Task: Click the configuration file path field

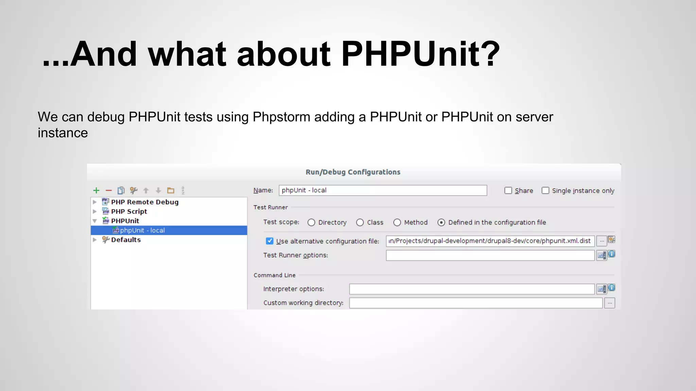Action: [x=490, y=241]
